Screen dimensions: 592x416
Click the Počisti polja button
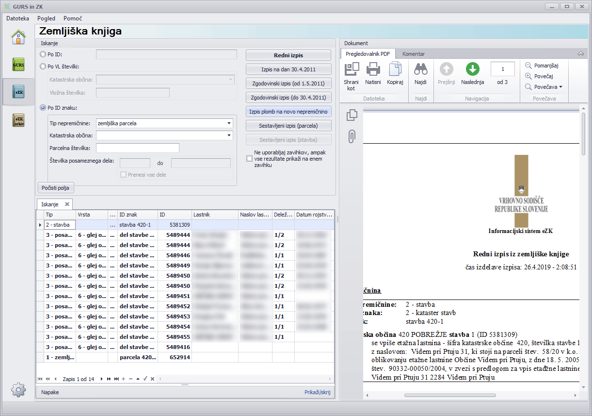pyautogui.click(x=56, y=187)
